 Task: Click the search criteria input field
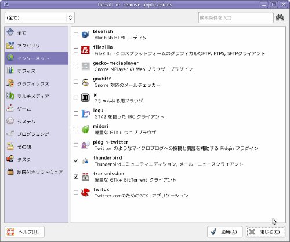click(x=235, y=17)
